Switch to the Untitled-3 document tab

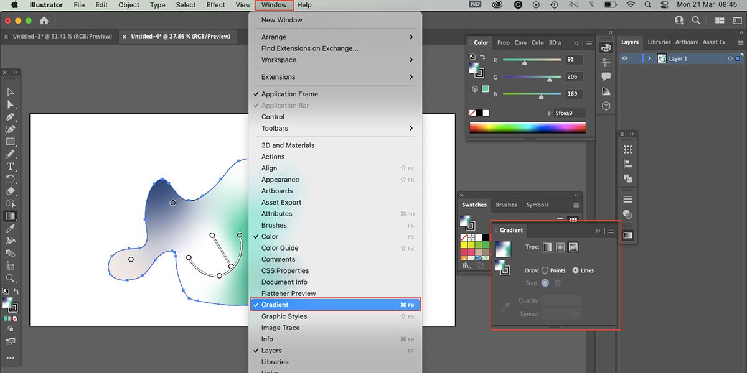click(x=62, y=36)
